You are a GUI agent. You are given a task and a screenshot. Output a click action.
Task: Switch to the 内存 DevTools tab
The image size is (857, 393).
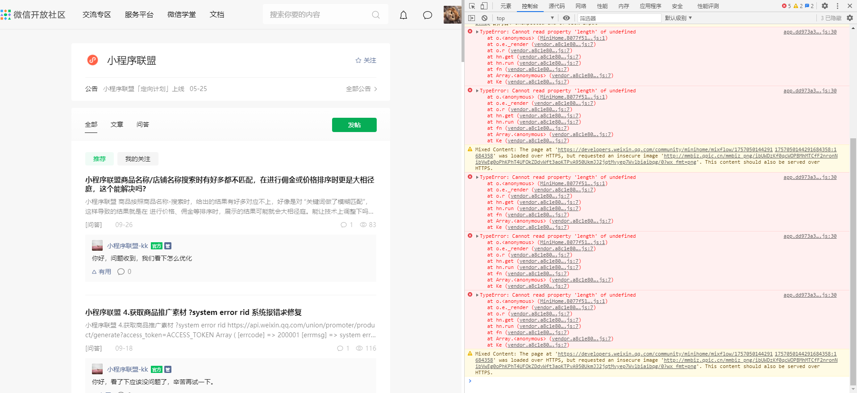click(x=624, y=6)
